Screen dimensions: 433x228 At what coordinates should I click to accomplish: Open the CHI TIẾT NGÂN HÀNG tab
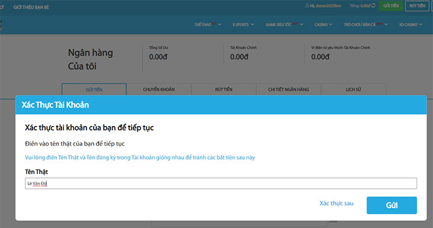[289, 89]
